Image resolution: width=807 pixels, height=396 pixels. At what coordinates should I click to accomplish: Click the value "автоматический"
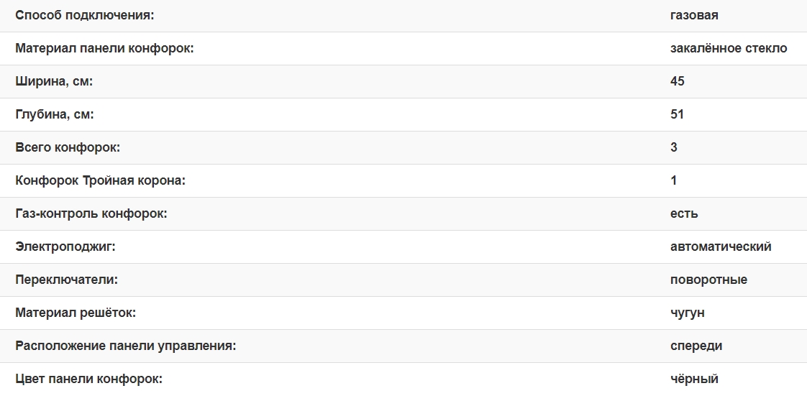(721, 247)
